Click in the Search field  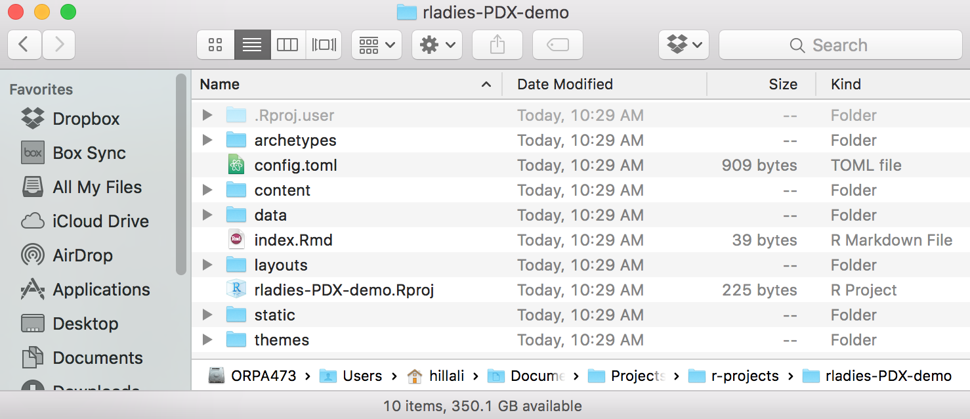840,45
